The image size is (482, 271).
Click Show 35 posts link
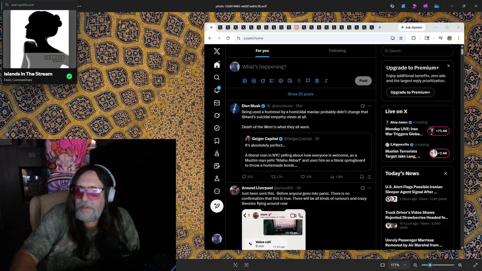(x=300, y=94)
